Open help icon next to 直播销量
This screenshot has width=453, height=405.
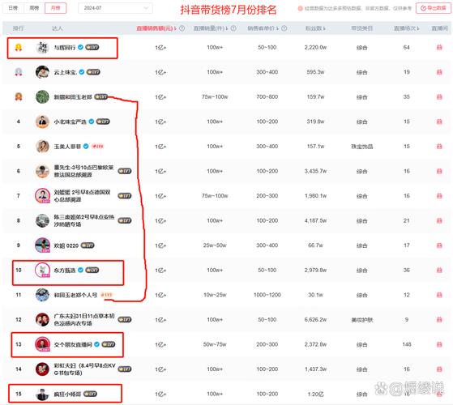(x=233, y=28)
